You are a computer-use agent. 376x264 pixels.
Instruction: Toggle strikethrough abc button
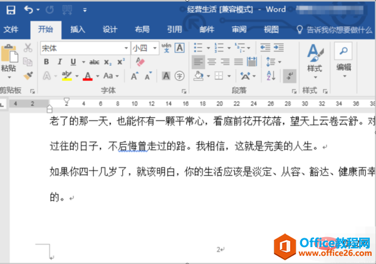(94, 62)
